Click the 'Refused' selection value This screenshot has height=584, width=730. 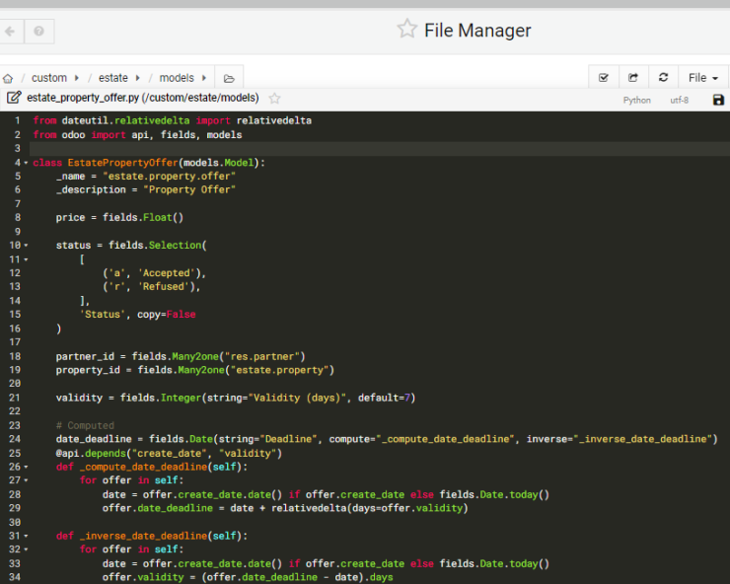coord(164,286)
